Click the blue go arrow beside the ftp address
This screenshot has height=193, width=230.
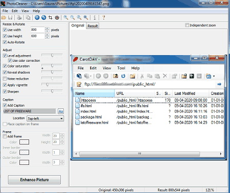pos(219,84)
